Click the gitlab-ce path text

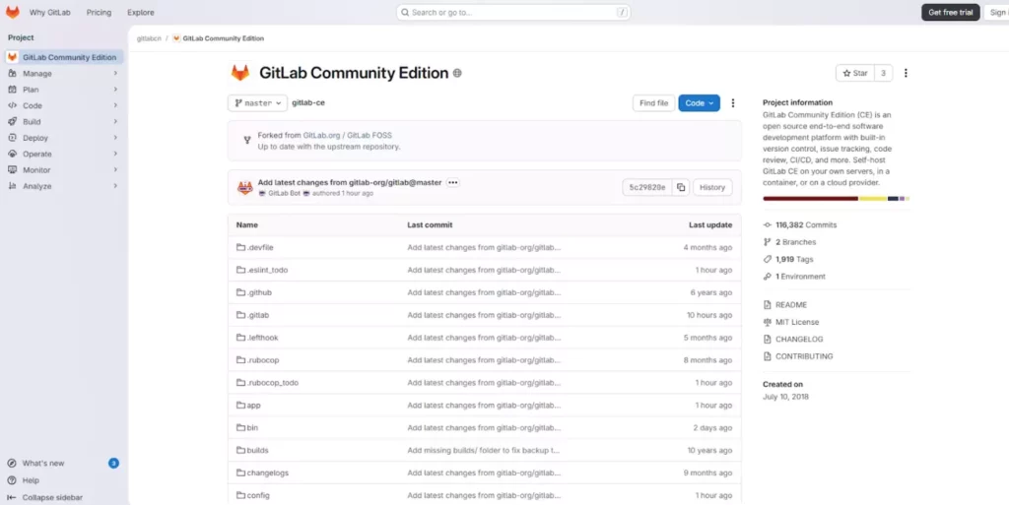308,102
